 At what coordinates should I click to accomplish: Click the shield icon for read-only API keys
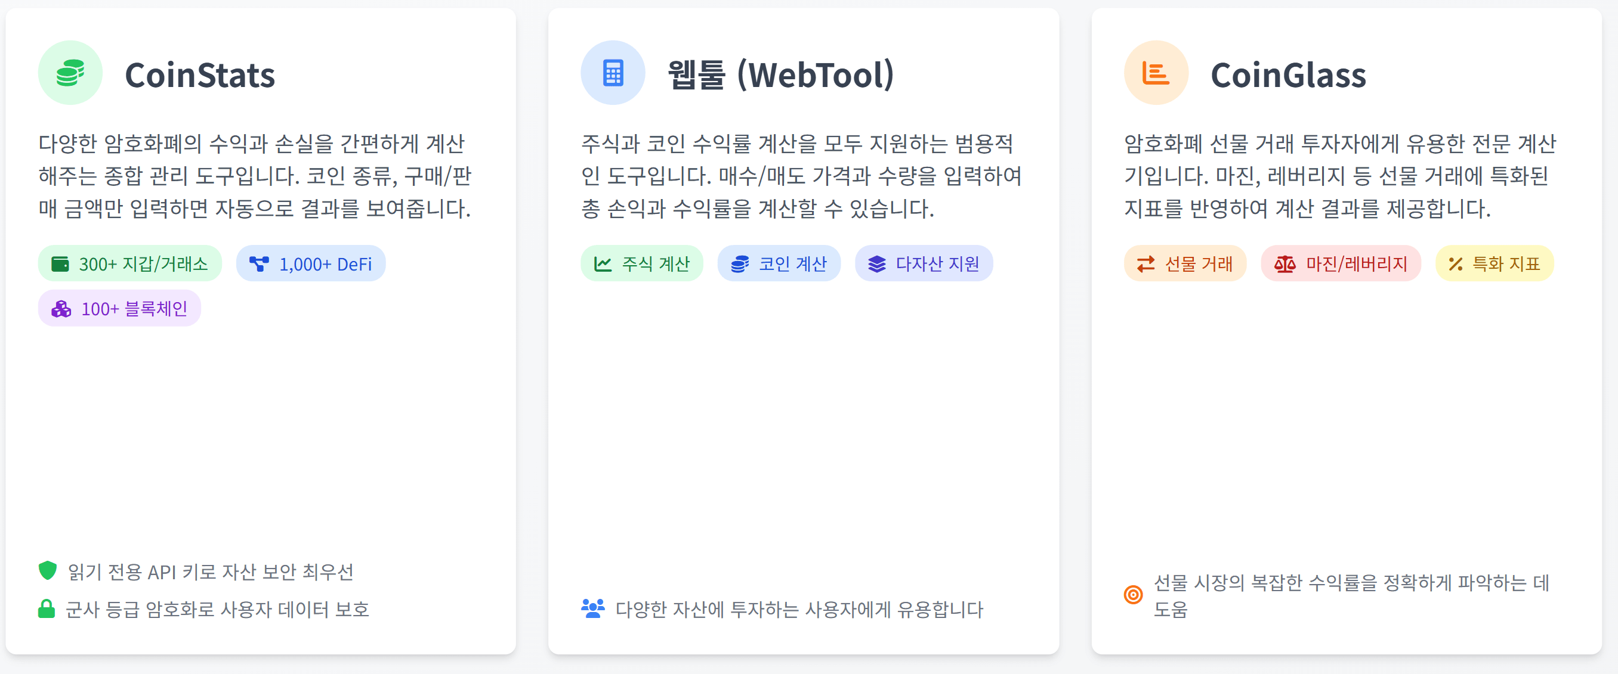(47, 571)
